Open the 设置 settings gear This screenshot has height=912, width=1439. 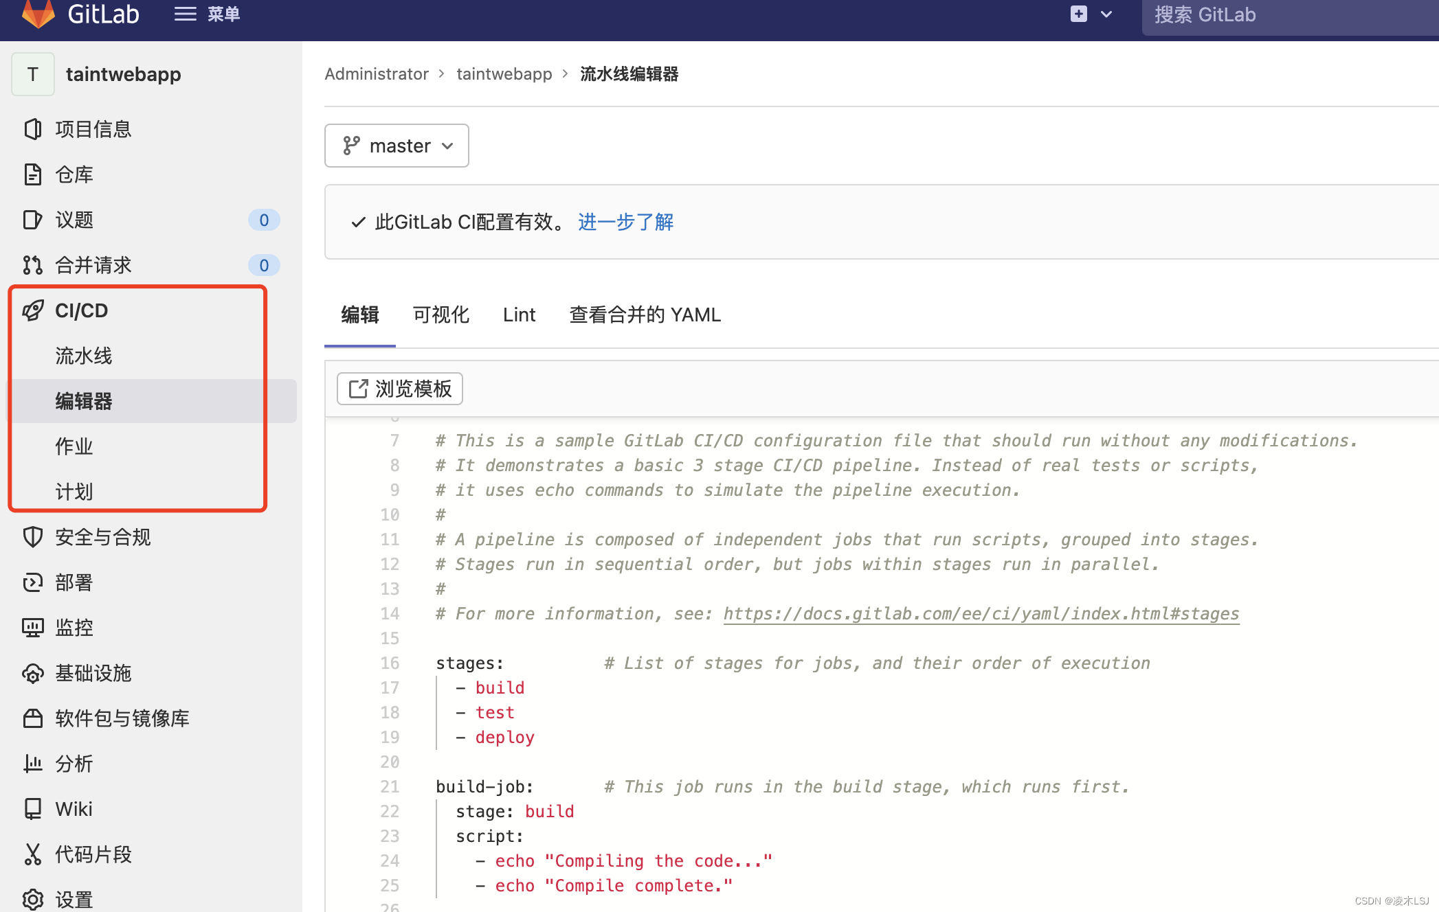tap(73, 899)
